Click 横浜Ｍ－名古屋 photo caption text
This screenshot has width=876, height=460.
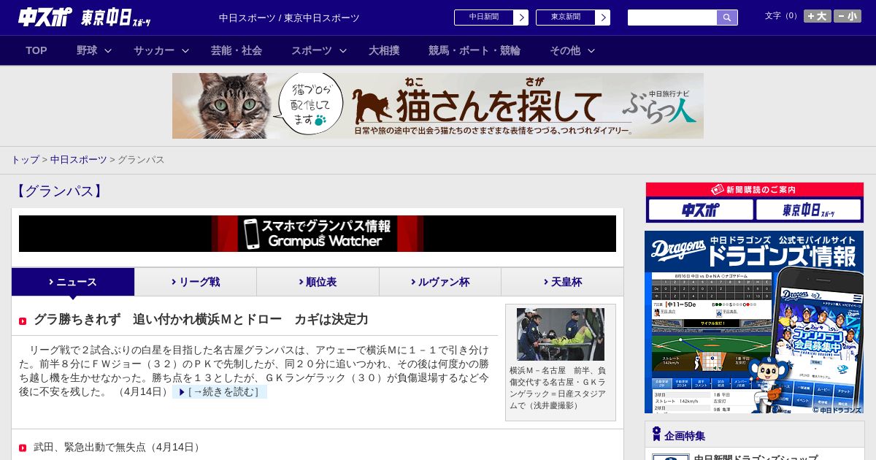click(x=558, y=388)
